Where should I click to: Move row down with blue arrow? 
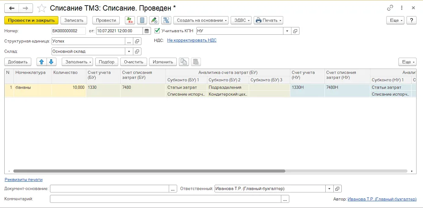tap(51, 62)
